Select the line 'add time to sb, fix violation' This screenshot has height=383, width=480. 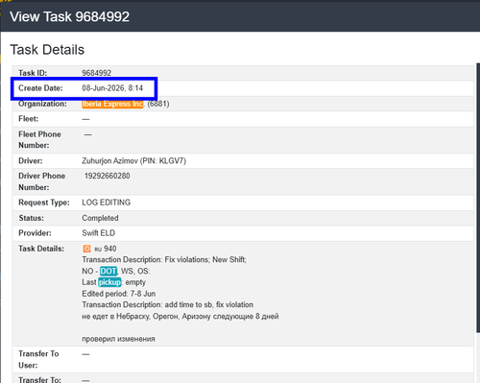pos(209,304)
